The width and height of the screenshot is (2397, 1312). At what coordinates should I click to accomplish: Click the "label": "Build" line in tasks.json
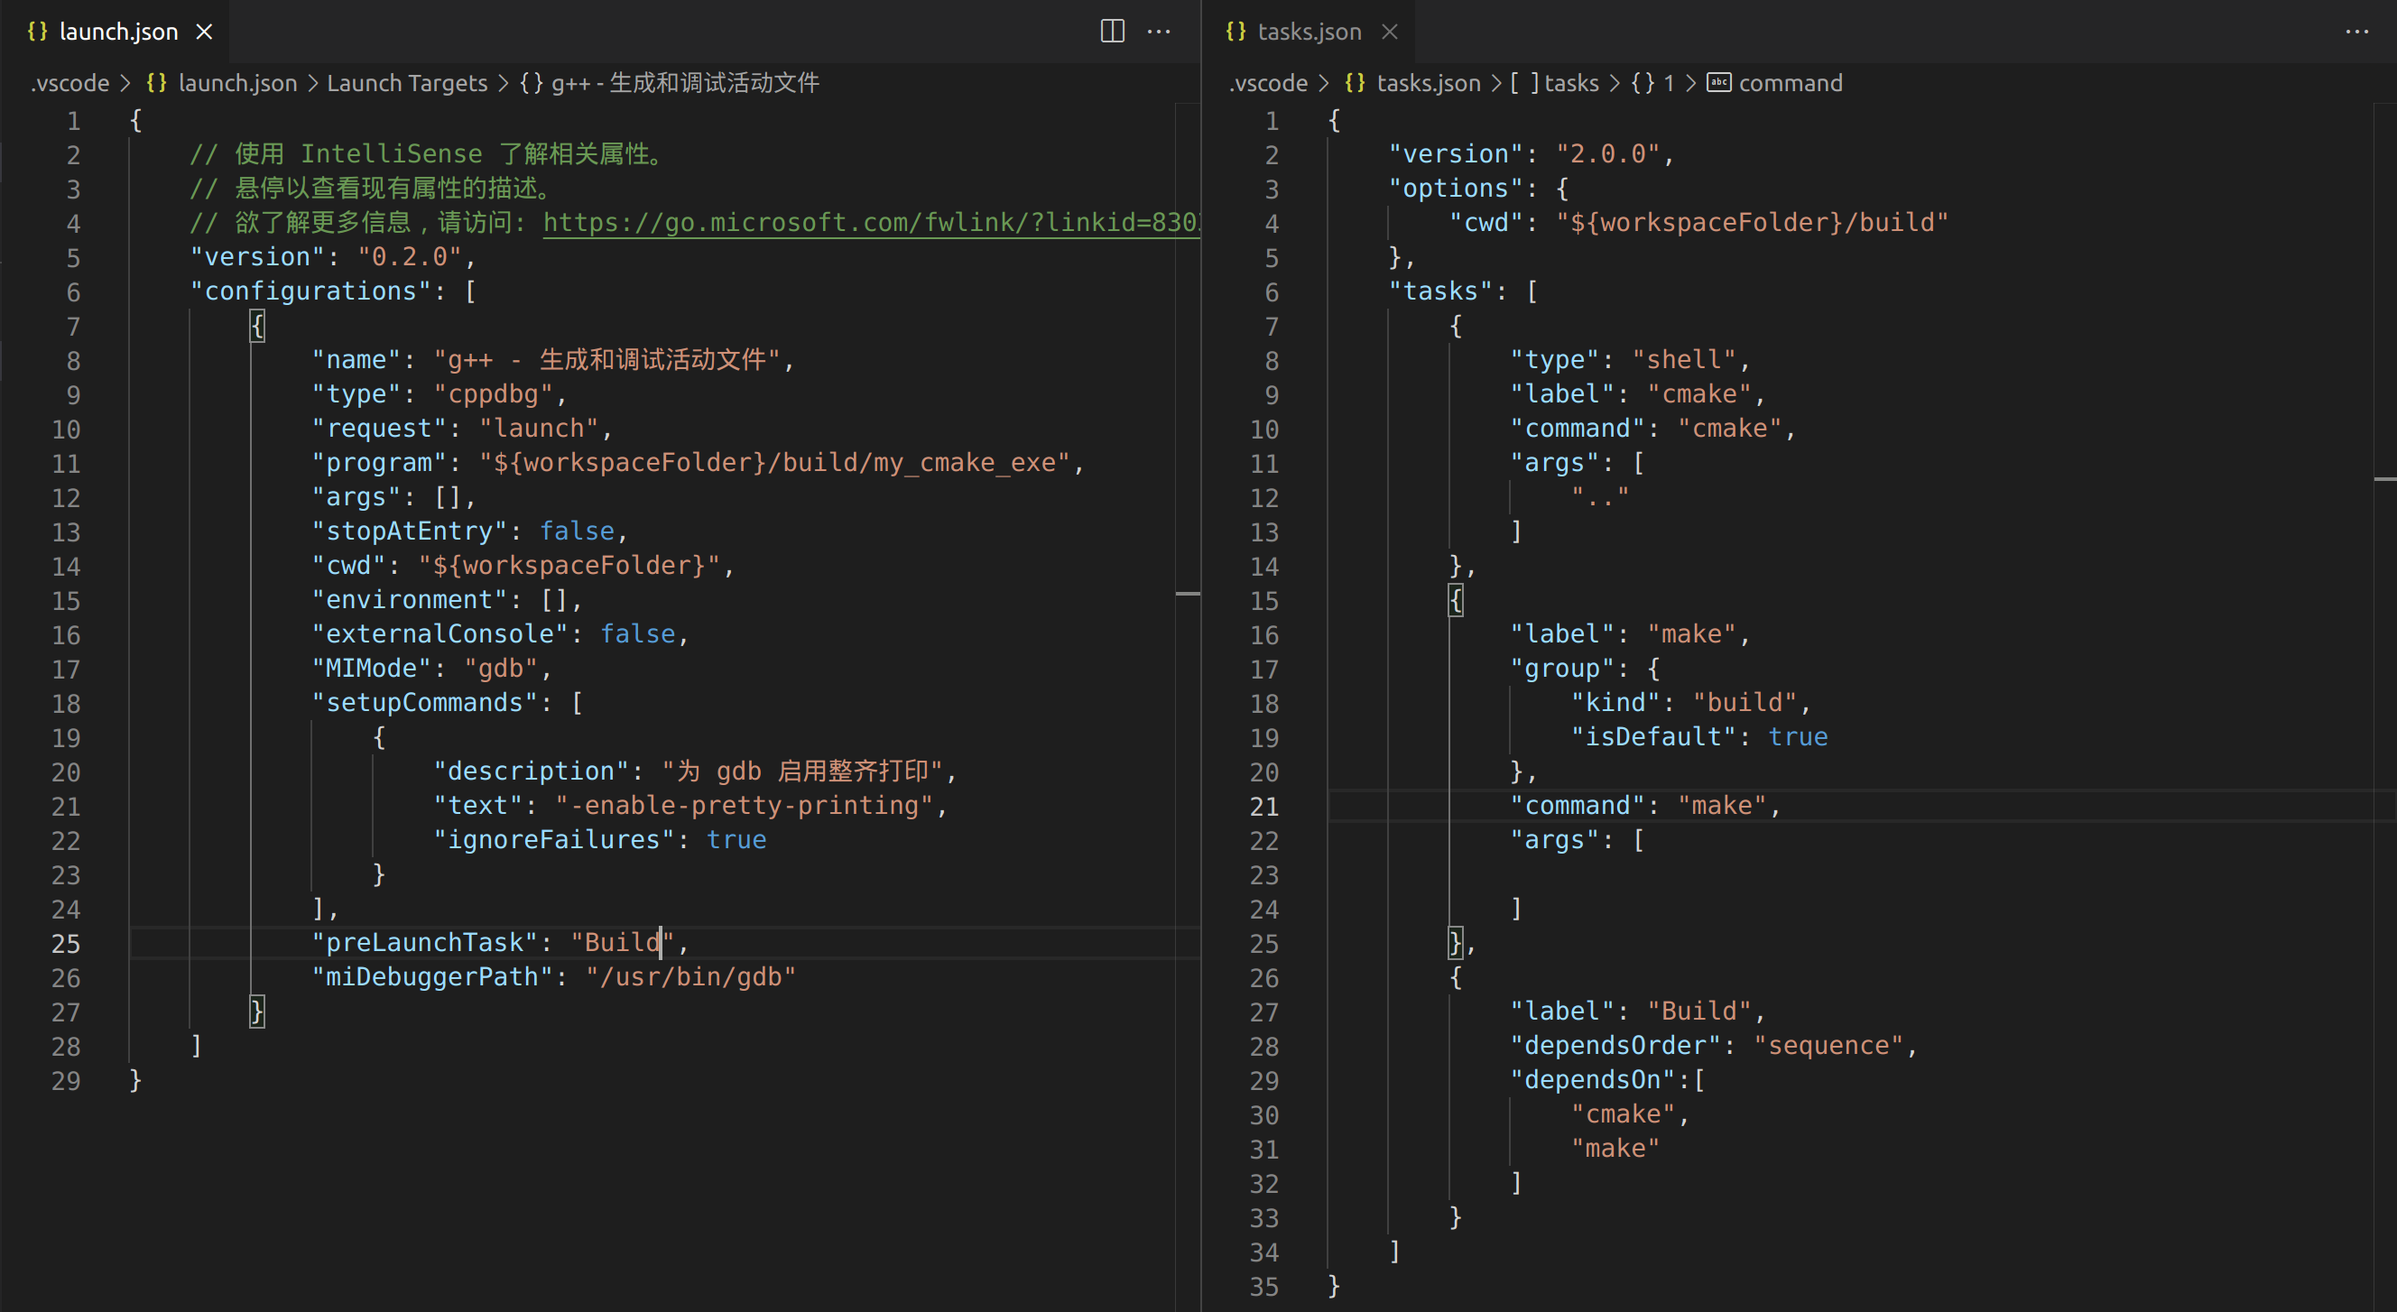point(1638,1012)
